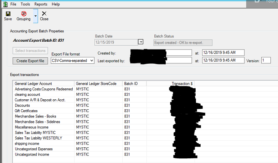278x163 pixels.
Task: Open the Help menu
Action: 56,4
